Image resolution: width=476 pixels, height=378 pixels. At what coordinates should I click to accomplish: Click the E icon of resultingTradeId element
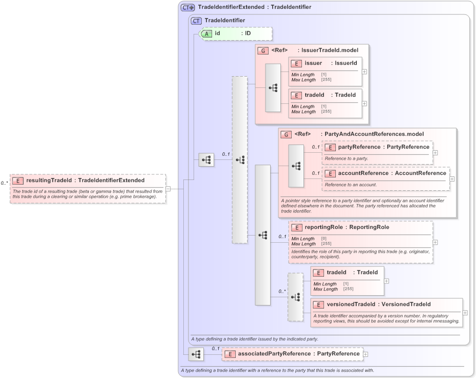(18, 181)
